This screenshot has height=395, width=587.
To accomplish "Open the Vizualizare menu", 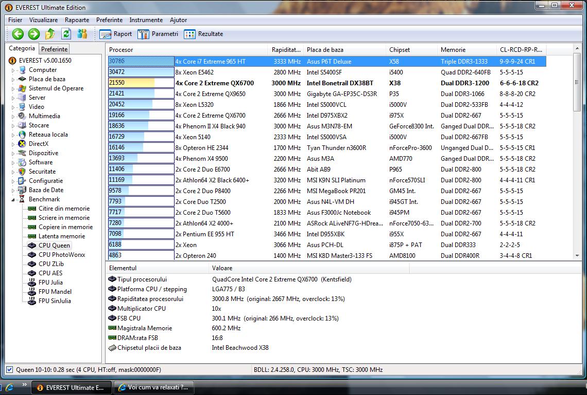I will pos(43,20).
